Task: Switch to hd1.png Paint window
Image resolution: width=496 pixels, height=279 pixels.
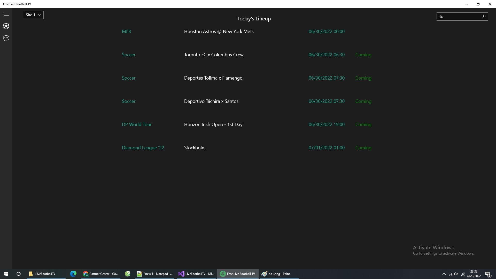Action: (x=279, y=274)
